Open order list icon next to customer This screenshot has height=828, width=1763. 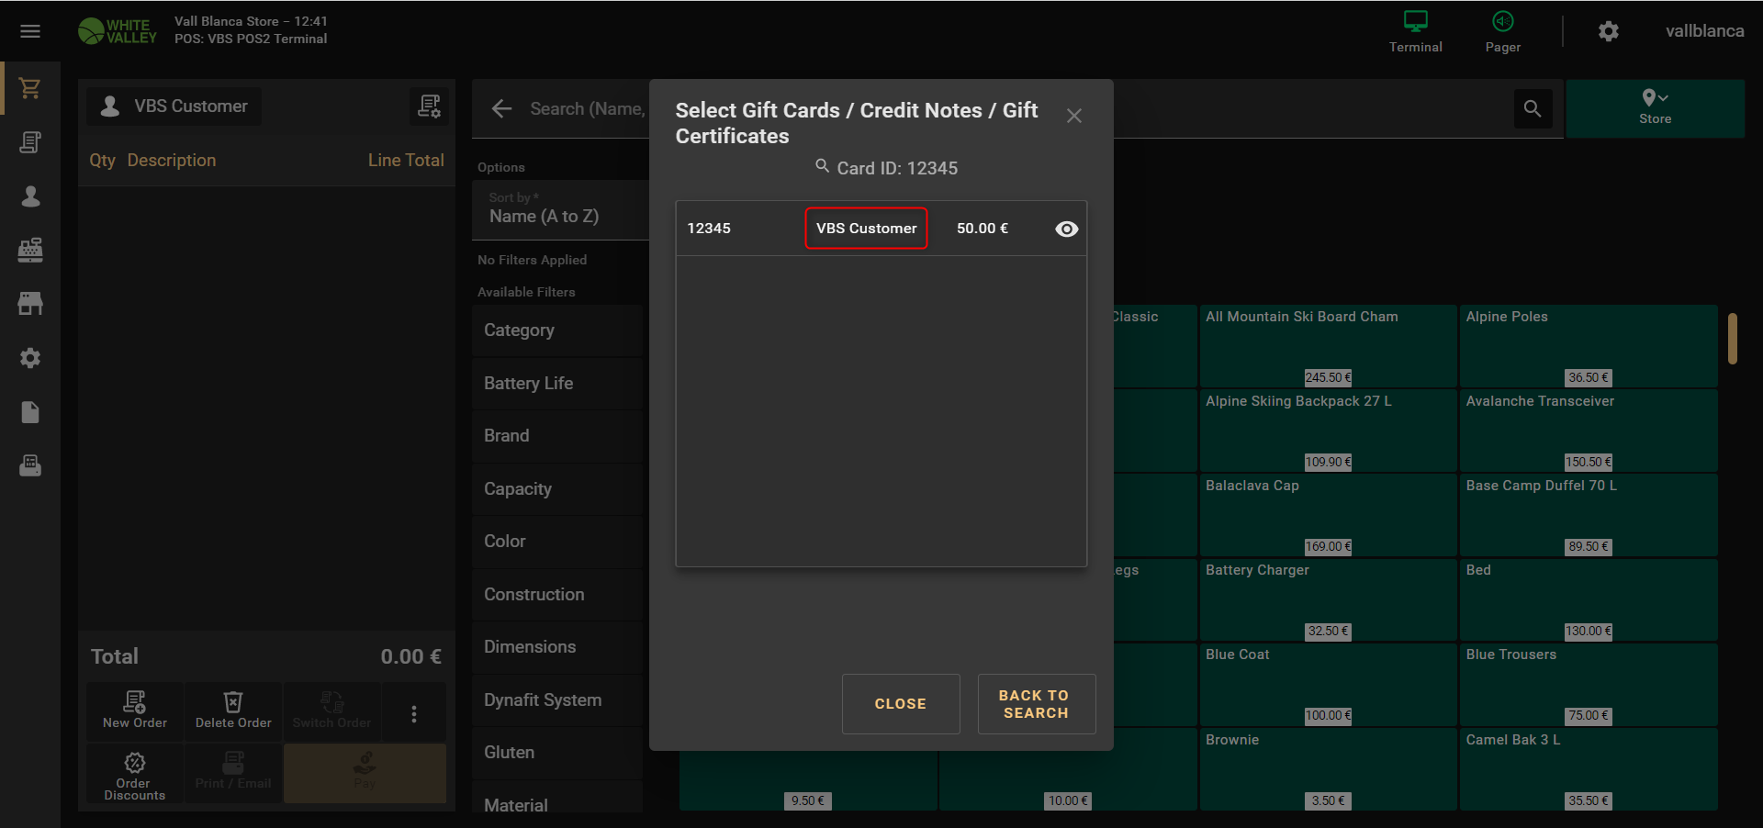click(429, 106)
